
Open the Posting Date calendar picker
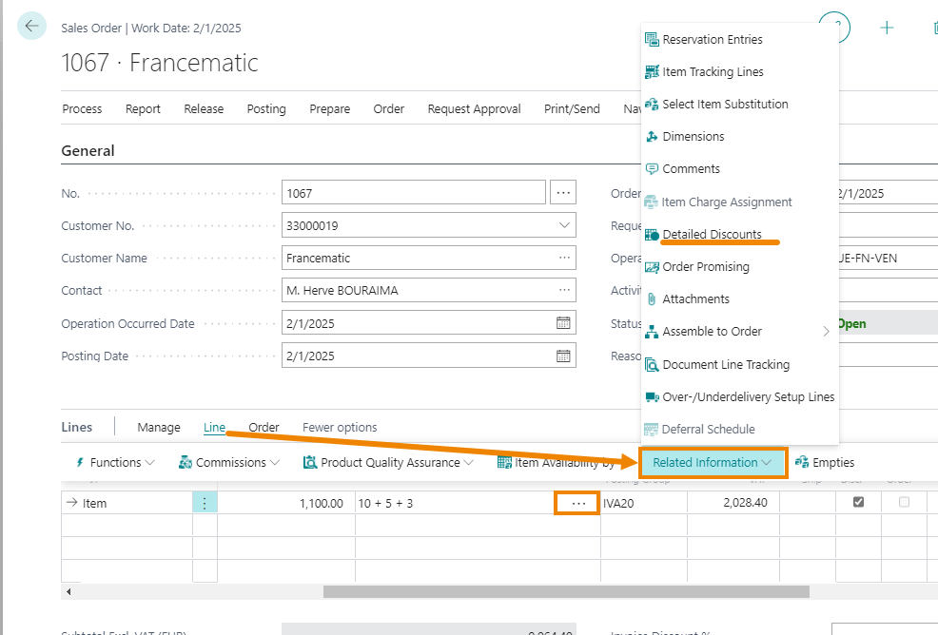(563, 356)
